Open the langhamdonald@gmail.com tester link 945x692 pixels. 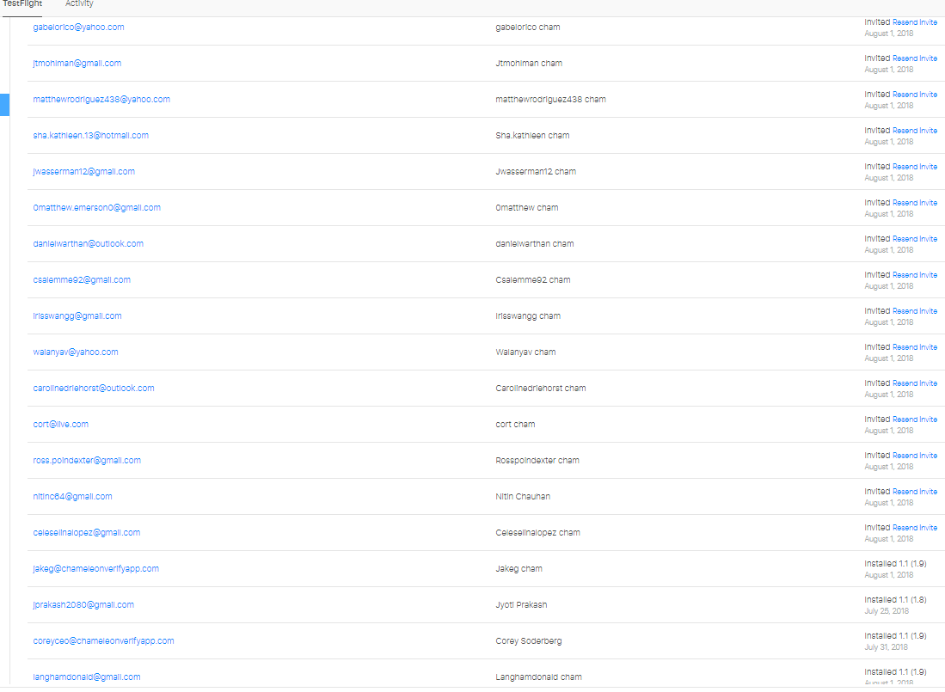tap(86, 677)
